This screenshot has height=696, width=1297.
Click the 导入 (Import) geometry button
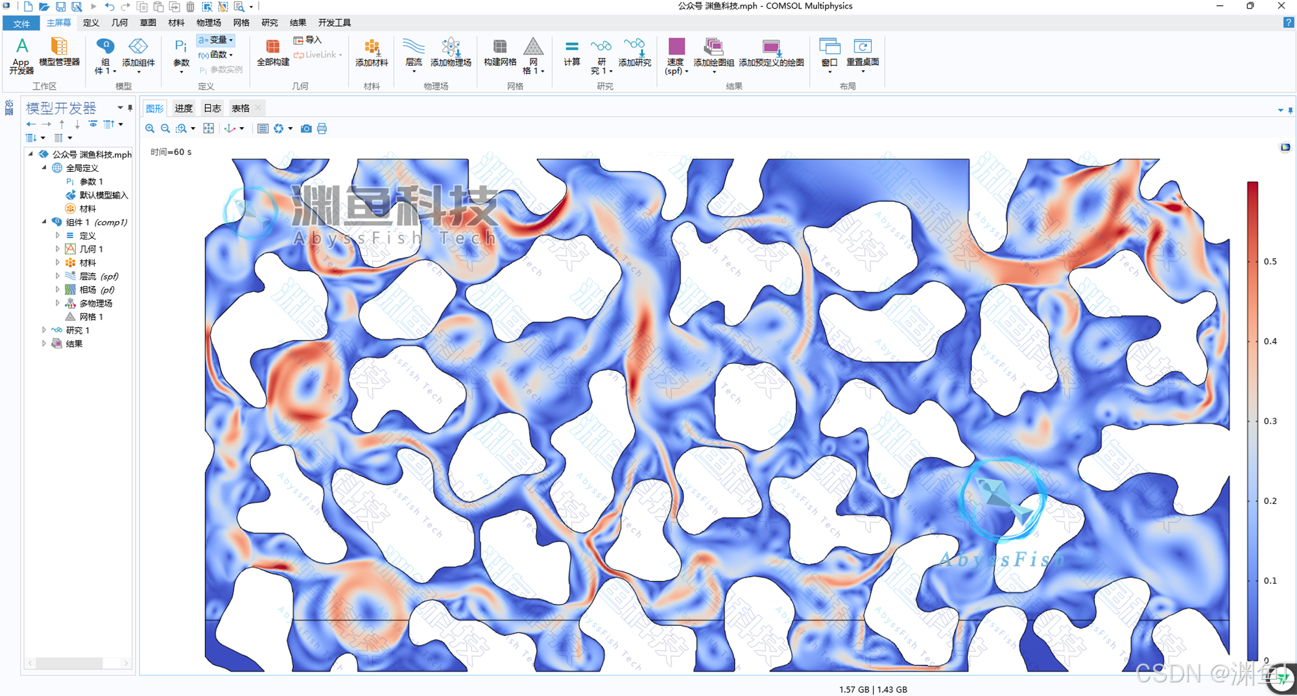pos(307,40)
